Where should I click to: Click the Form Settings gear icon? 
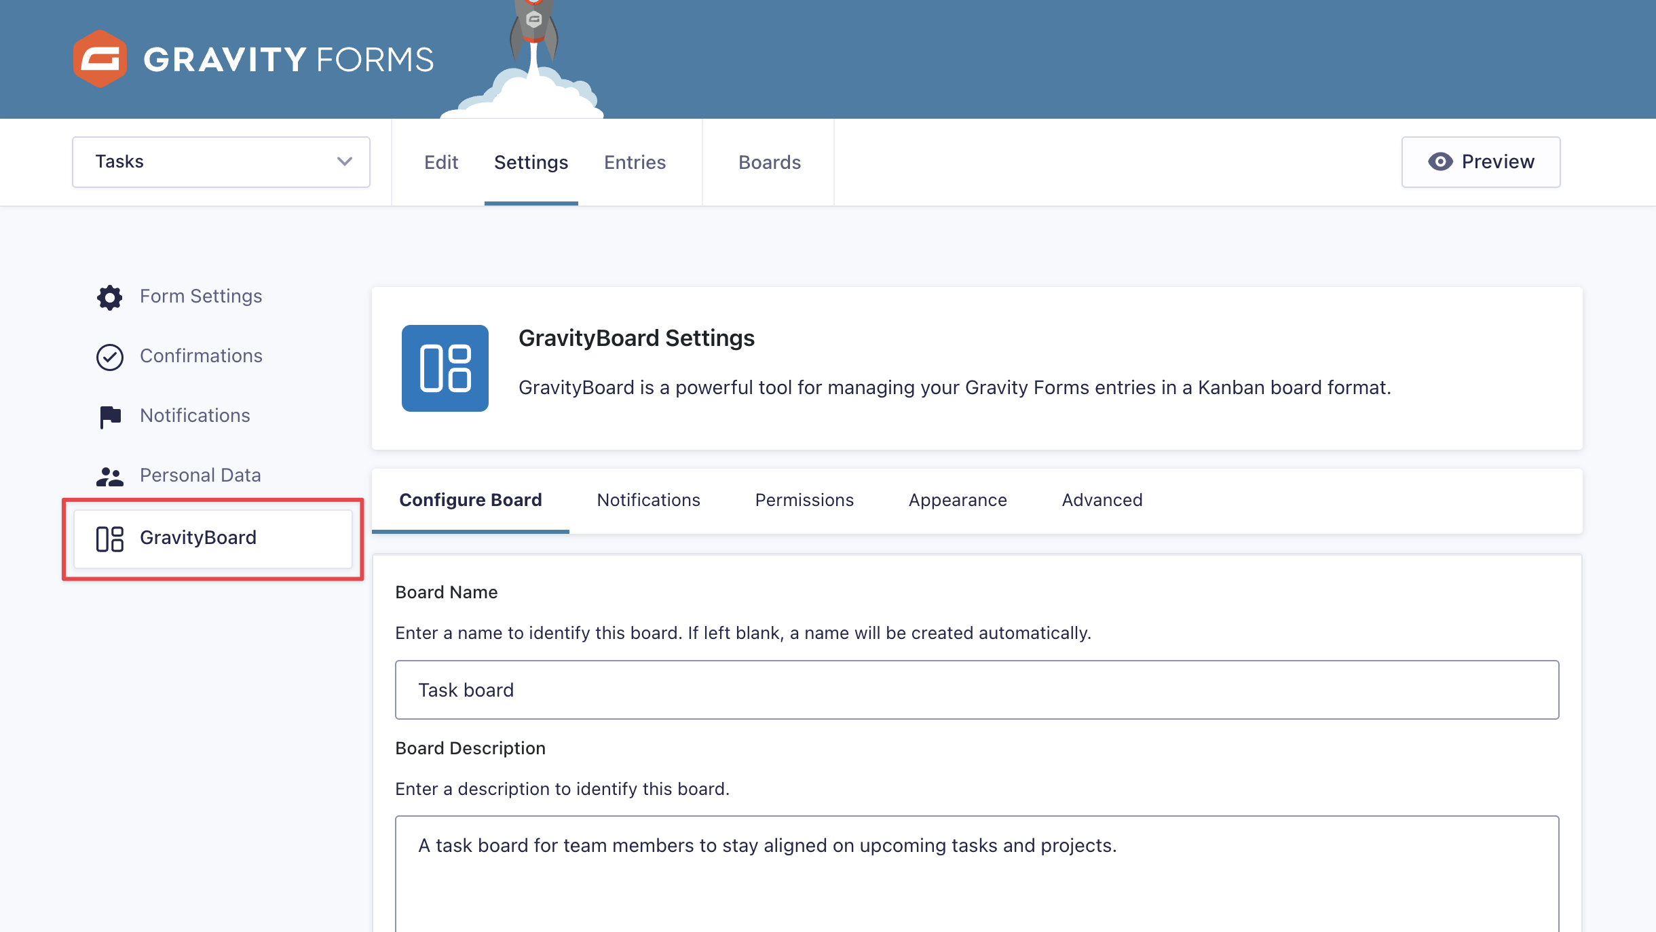pyautogui.click(x=109, y=297)
